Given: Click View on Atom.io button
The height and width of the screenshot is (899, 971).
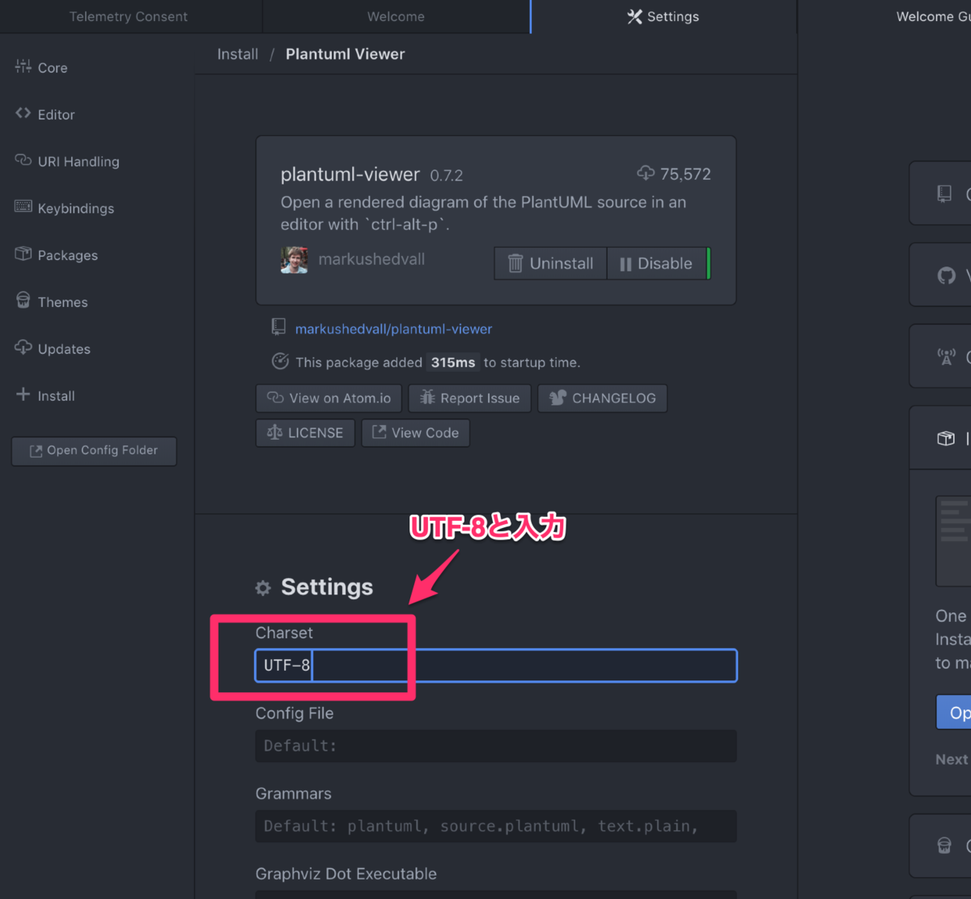Looking at the screenshot, I should click(329, 398).
